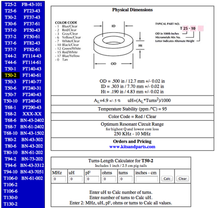Select the T106-2 core
The height and width of the screenshot is (208, 219).
(x=10, y=185)
